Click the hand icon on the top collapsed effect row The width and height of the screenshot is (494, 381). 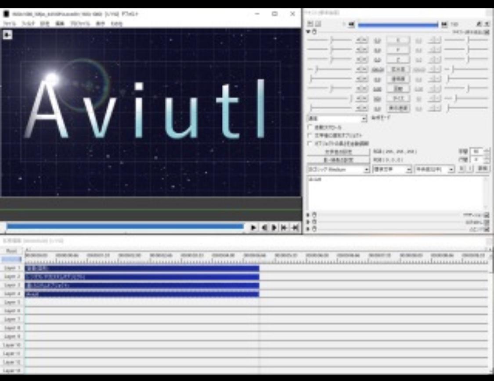(x=314, y=215)
